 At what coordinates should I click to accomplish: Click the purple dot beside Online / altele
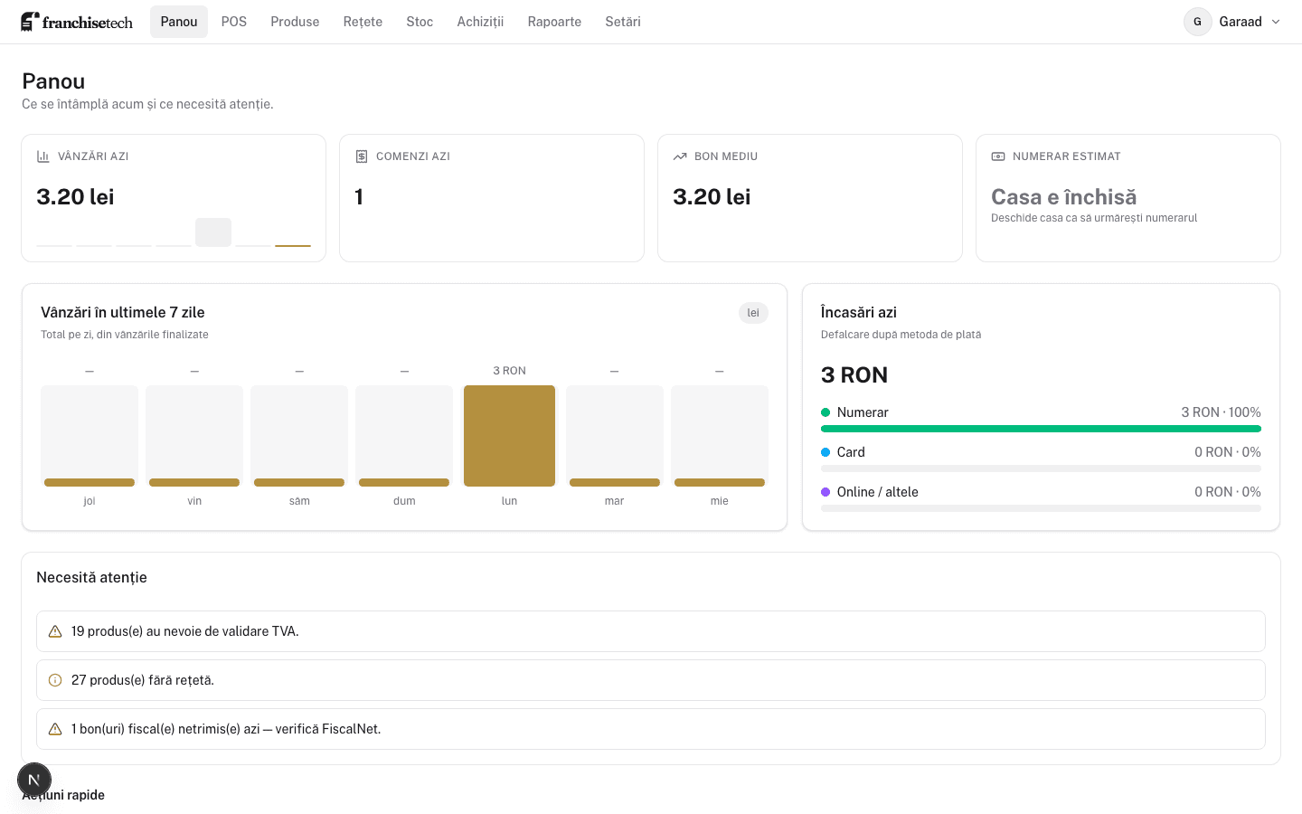[826, 492]
